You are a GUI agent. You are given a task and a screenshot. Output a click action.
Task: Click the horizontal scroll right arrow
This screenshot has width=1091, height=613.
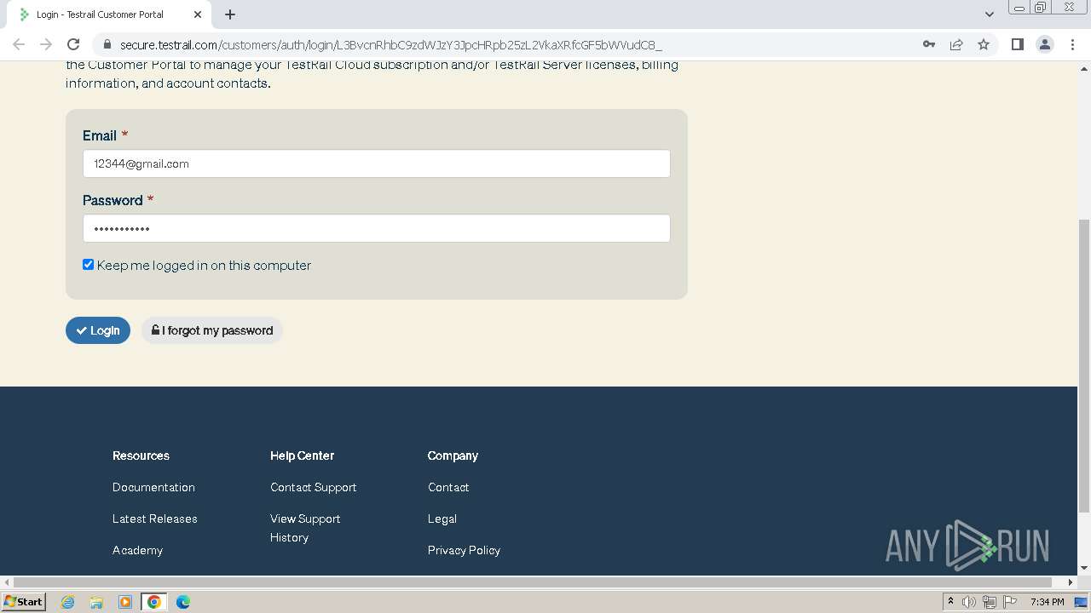[1071, 582]
